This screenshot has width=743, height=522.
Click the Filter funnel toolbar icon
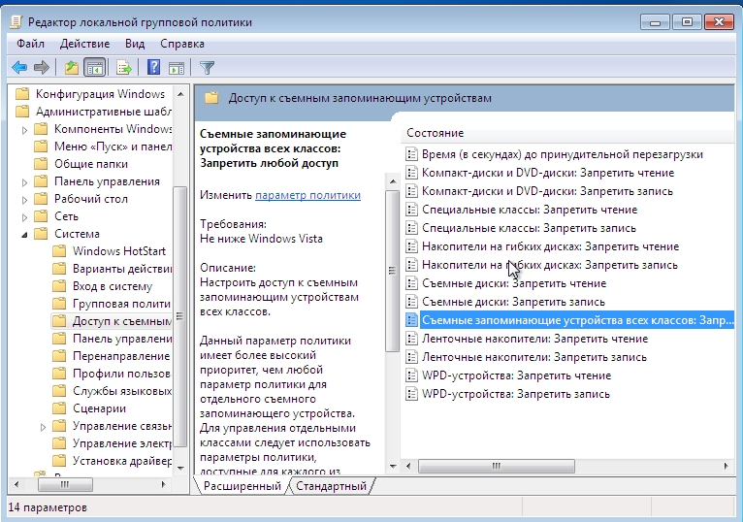point(207,68)
